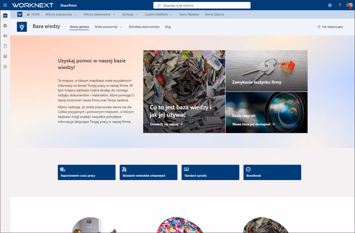Click the arrow after Dowiedz się więcej
The image size is (355, 233).
181,124
